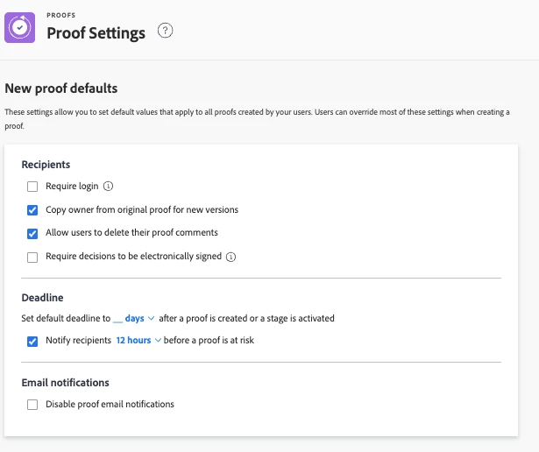The width and height of the screenshot is (539, 452).
Task: Click the chevron arrow next to days
Action: (x=152, y=318)
